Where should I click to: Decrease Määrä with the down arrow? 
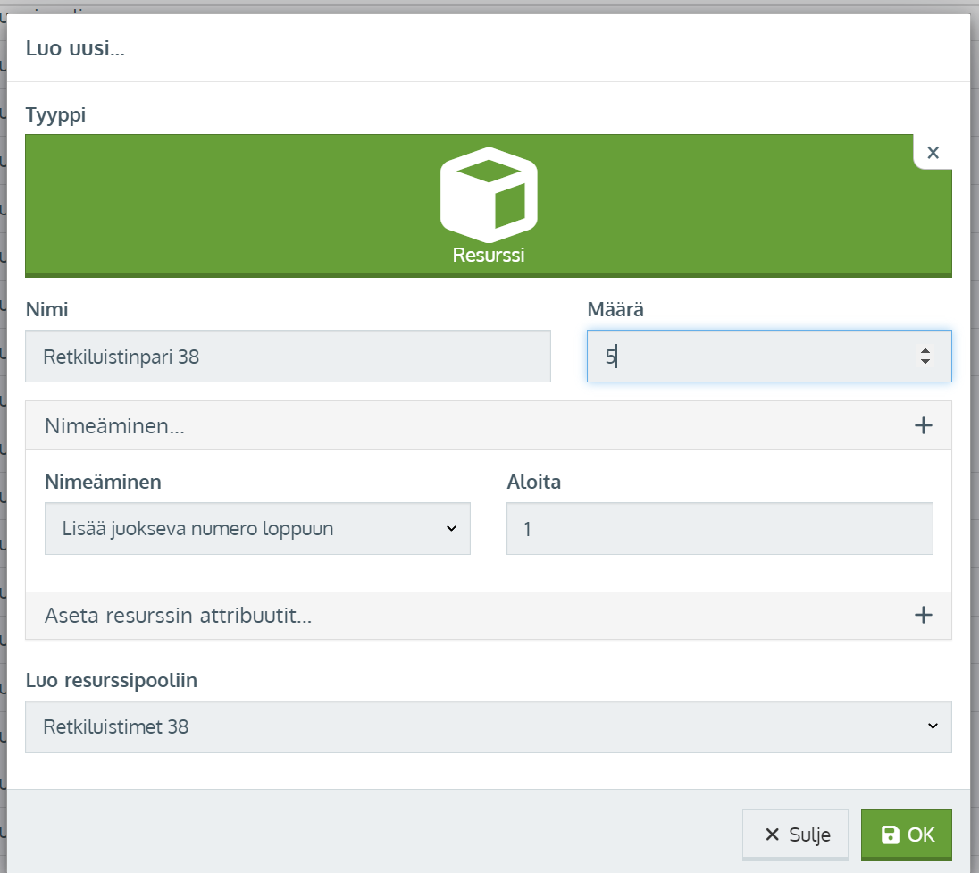point(925,362)
